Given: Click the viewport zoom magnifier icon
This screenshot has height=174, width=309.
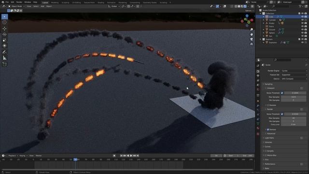Looking at the screenshot, I should tap(252, 29).
